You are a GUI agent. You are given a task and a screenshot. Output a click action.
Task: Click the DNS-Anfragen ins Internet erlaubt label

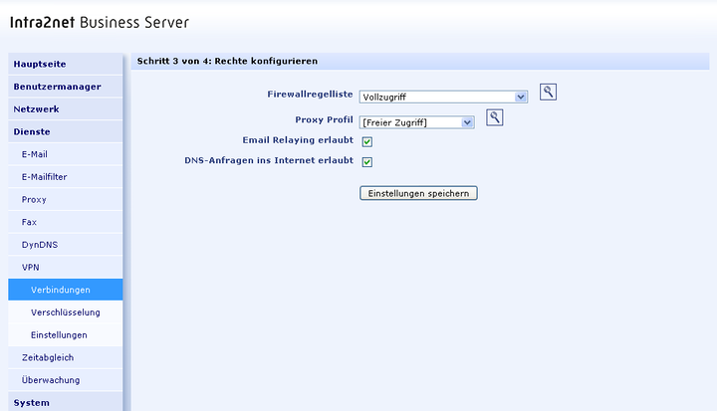pos(269,160)
